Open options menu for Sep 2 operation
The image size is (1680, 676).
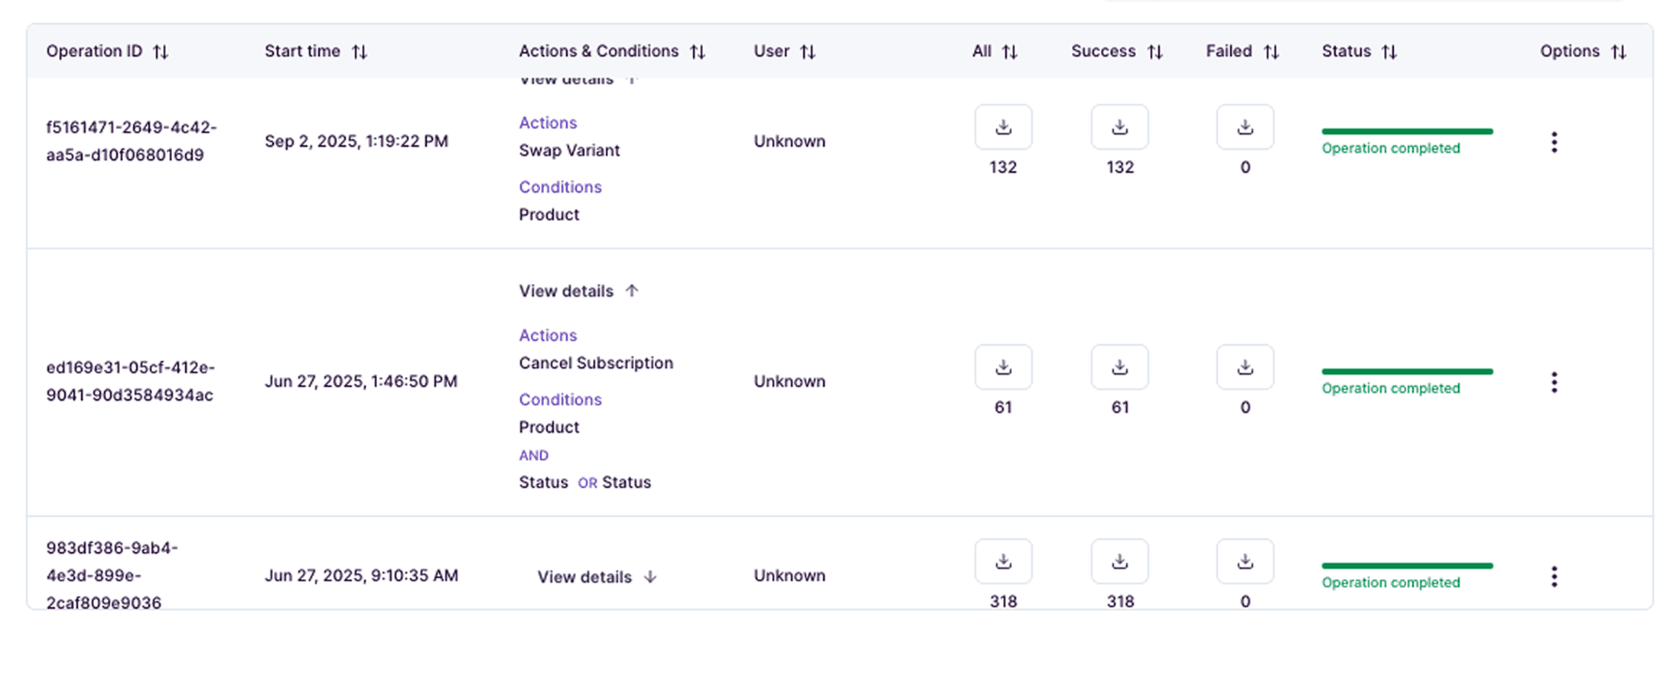click(x=1554, y=142)
